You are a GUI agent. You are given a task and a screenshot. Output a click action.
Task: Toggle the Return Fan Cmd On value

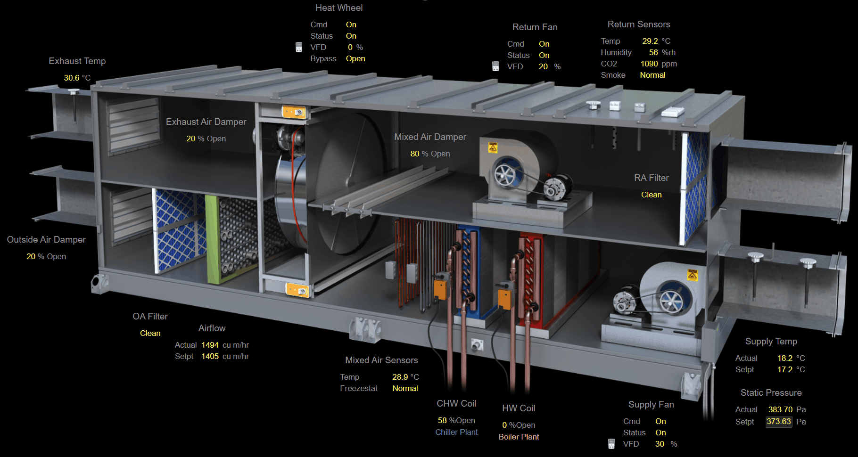[x=544, y=44]
